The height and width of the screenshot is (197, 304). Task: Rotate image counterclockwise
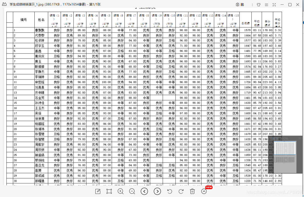pyautogui.click(x=169, y=191)
